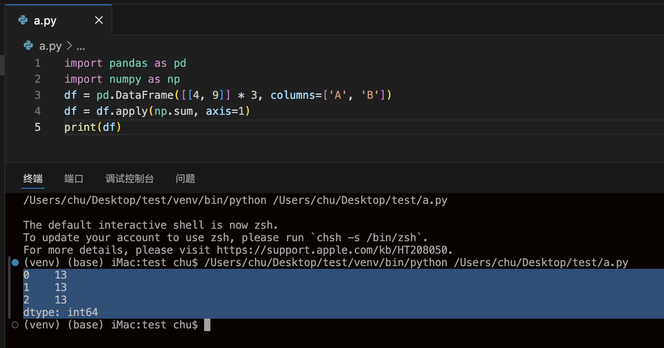
Task: Click the Python file icon in the breadcrumb
Action: tap(29, 46)
